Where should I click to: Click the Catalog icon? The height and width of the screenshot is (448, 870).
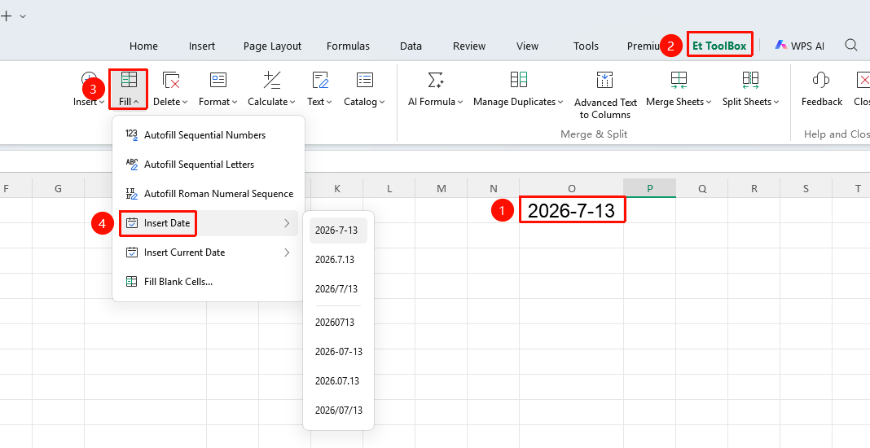(x=364, y=80)
